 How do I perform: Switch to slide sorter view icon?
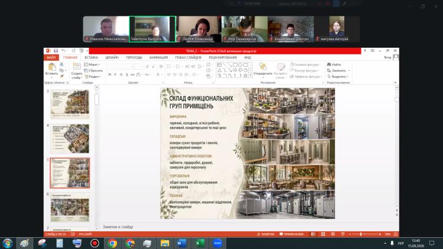pos(323,234)
